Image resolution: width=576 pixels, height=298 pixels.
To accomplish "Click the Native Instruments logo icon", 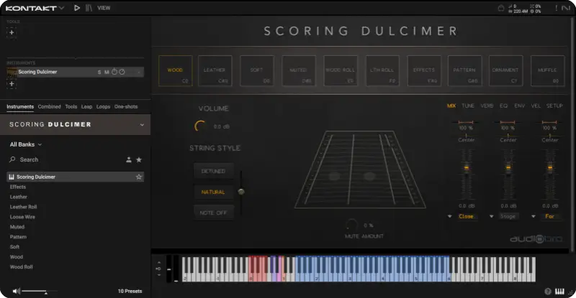I will (566, 8).
